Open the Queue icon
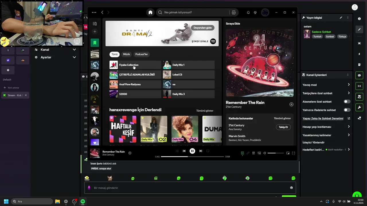Viewport: 367px width, 206px height. pos(253,153)
